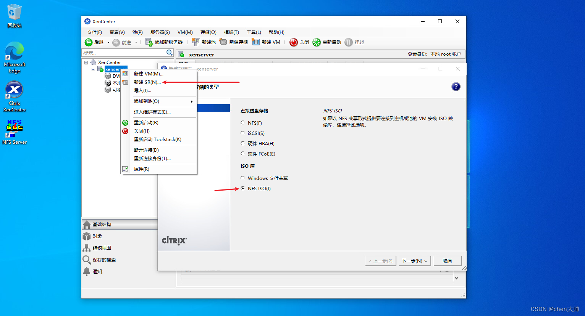Select the Software FCoE (软件 FCoE) radio button
Image resolution: width=585 pixels, height=316 pixels.
(242, 154)
